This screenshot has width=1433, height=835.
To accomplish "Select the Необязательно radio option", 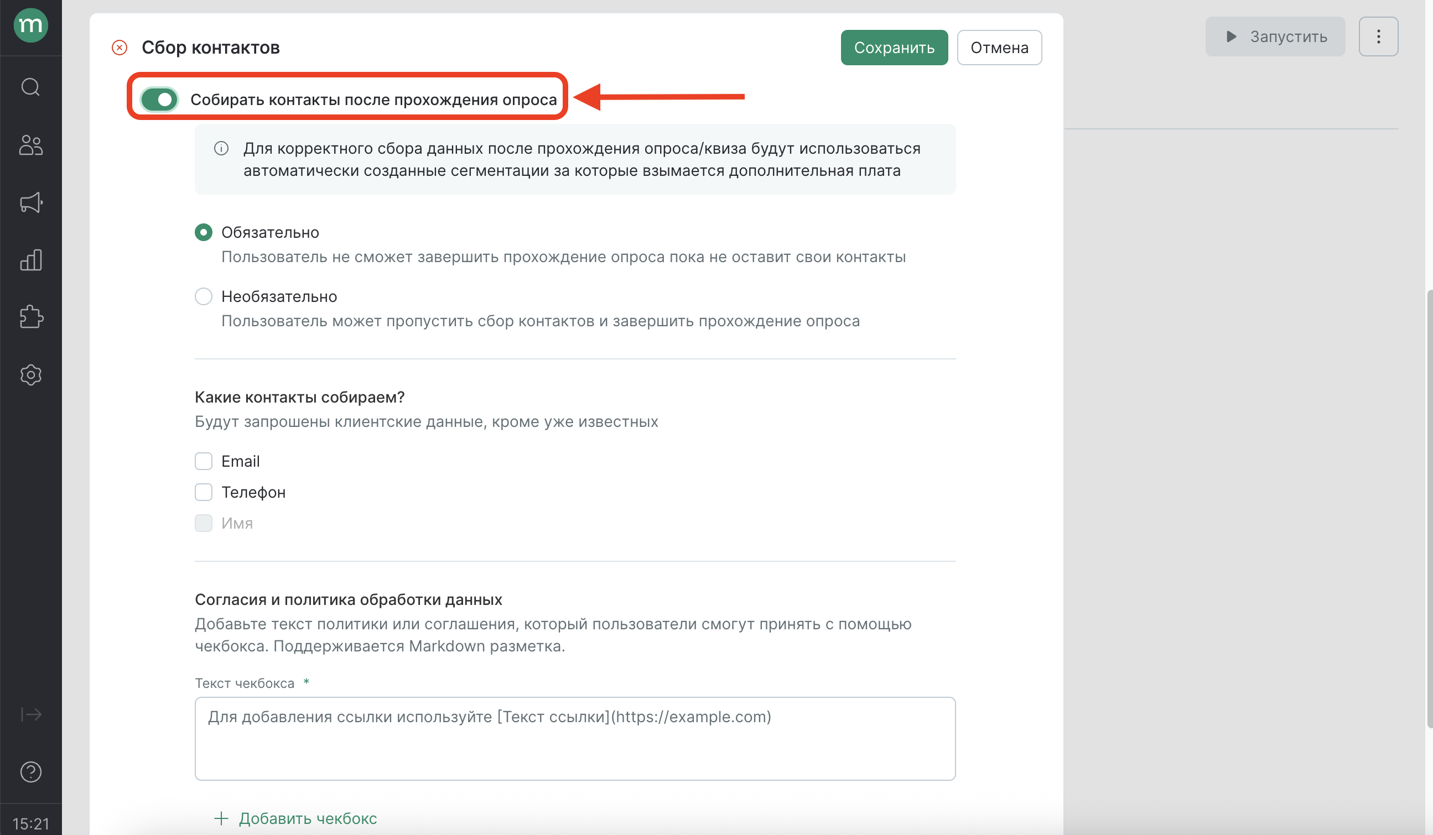I will 204,296.
